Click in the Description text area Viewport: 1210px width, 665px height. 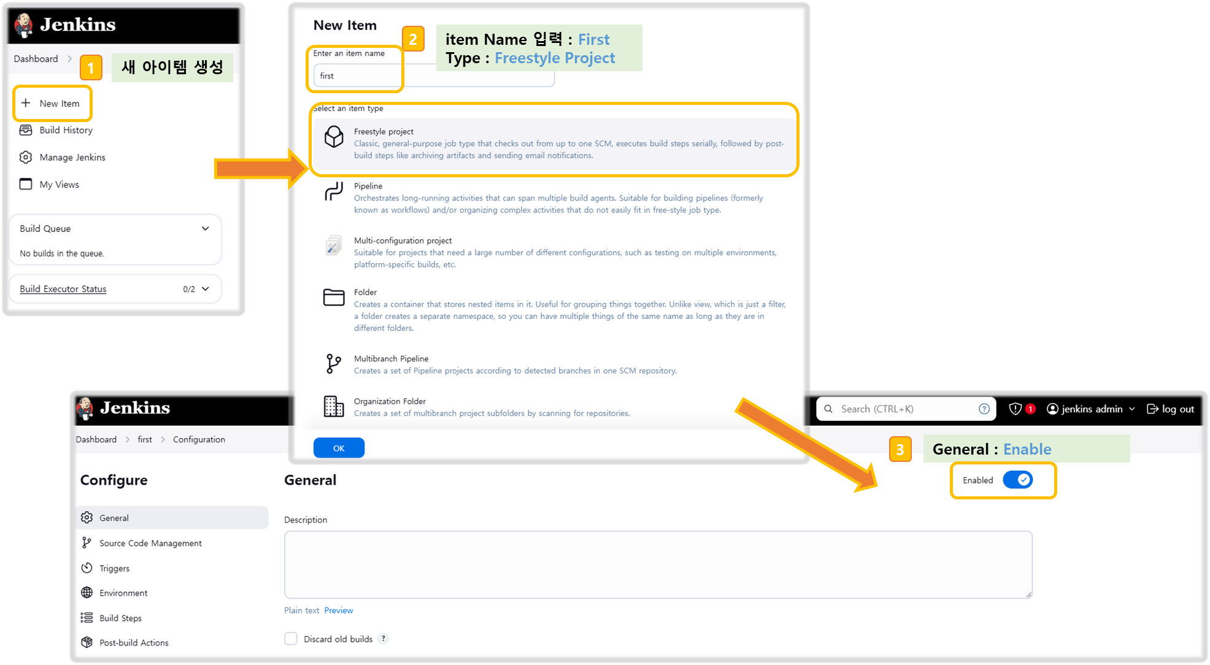click(x=658, y=564)
